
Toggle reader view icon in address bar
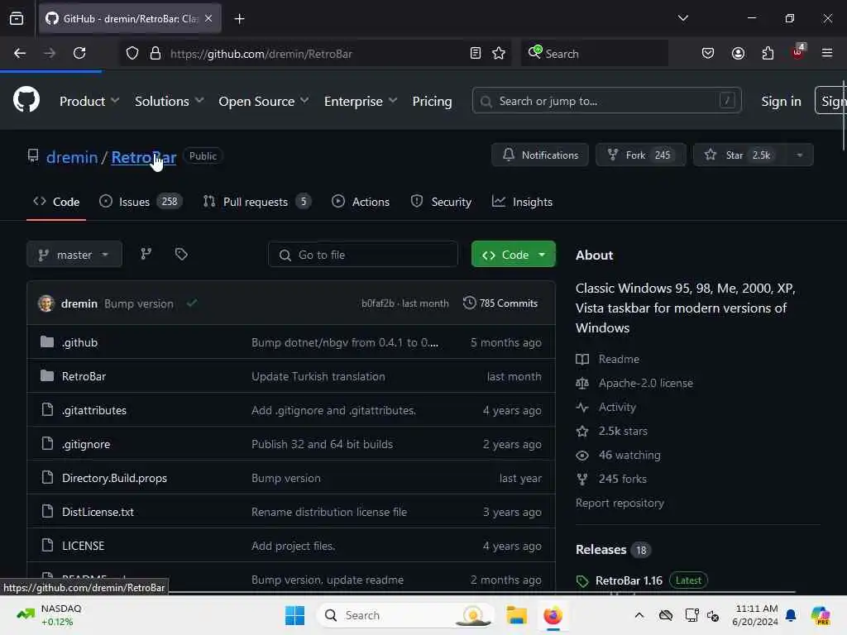click(x=476, y=53)
